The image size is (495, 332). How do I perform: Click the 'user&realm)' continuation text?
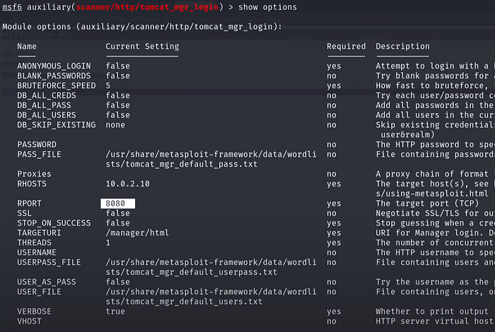pyautogui.click(x=407, y=135)
